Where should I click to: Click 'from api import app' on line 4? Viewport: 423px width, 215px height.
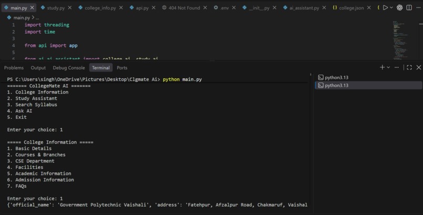click(51, 45)
